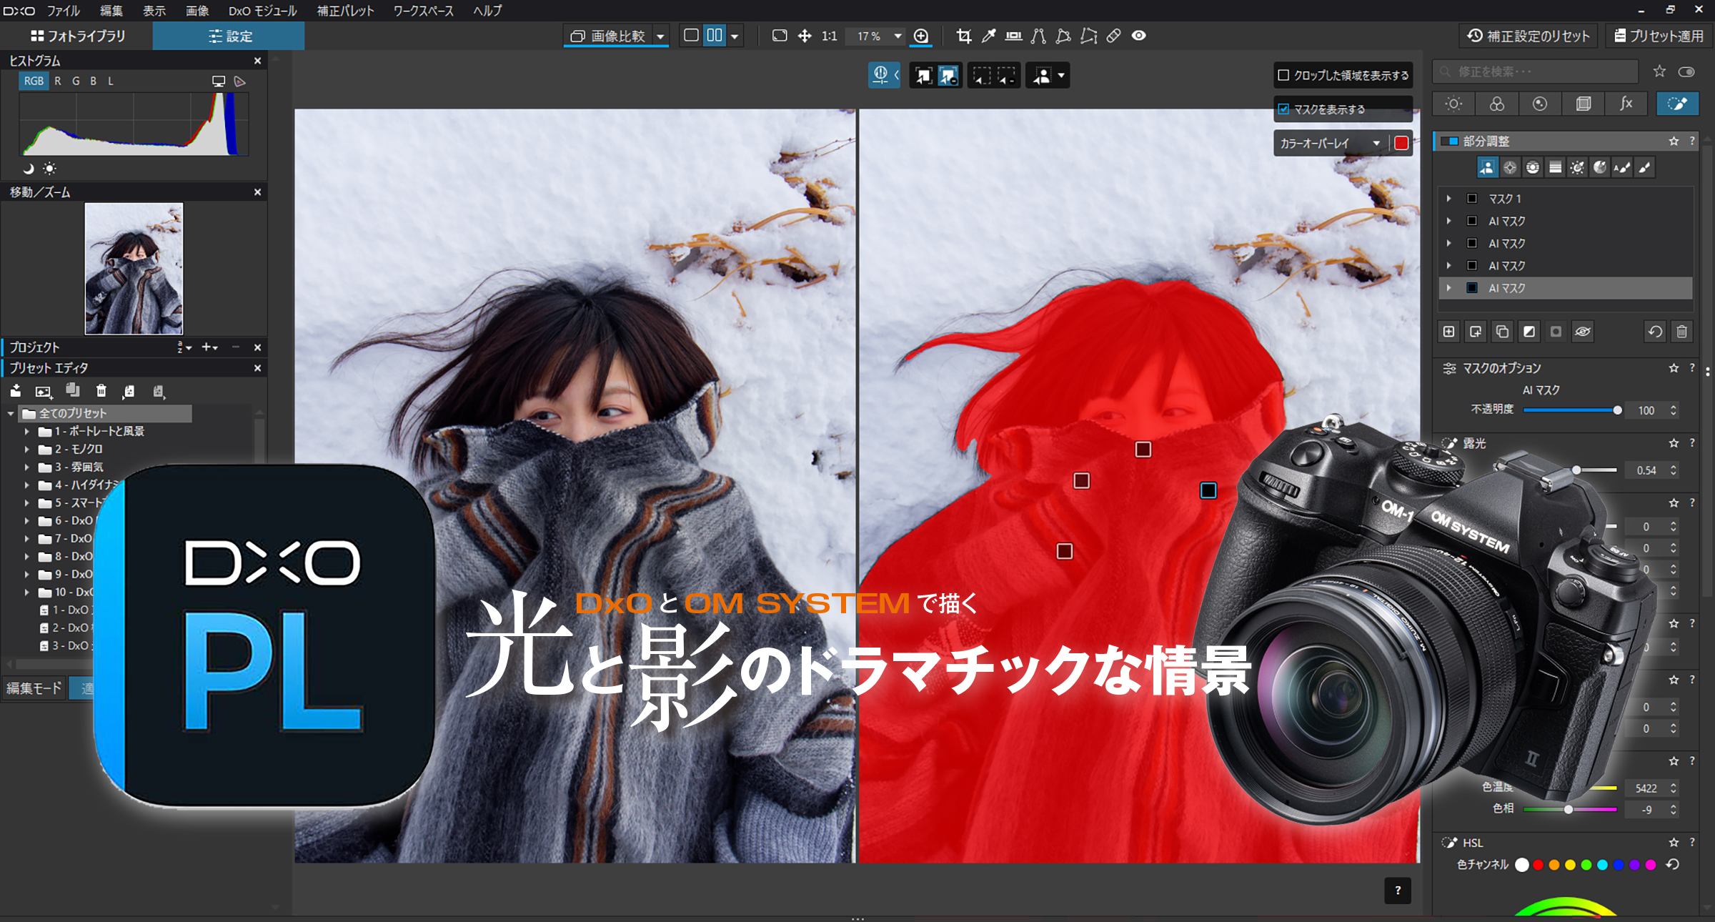The image size is (1715, 922).
Task: Select the color picker eyedropper tool
Action: [989, 36]
